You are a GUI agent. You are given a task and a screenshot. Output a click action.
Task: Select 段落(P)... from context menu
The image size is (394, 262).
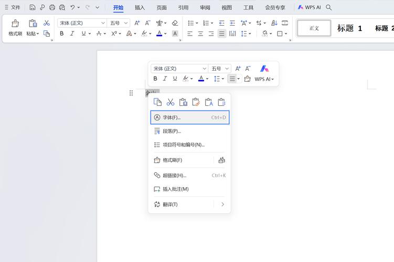pos(172,131)
